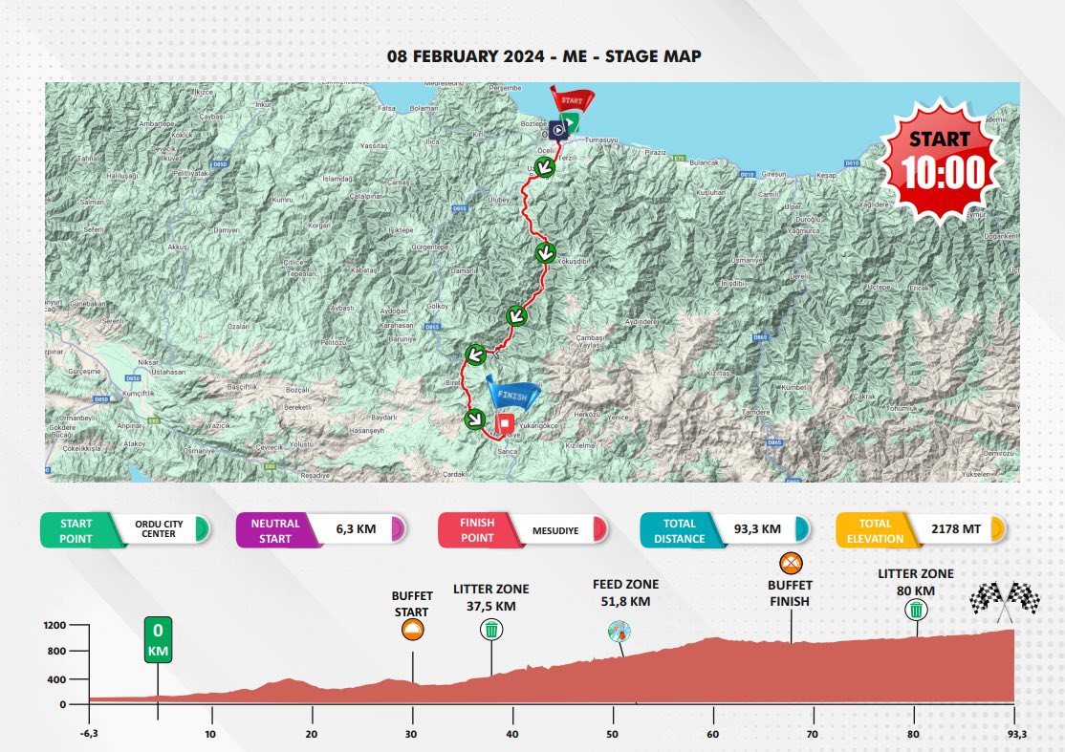
Task: Click the green Start Point label
Action: coord(76,530)
